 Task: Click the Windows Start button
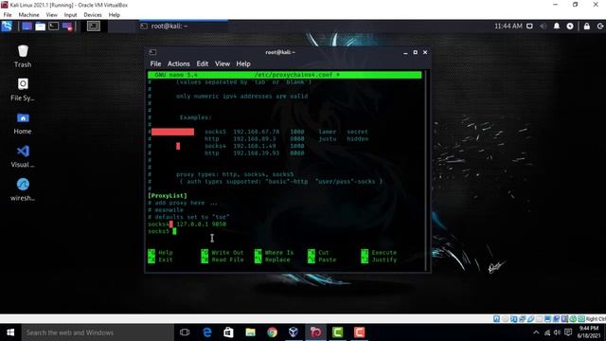(10, 332)
